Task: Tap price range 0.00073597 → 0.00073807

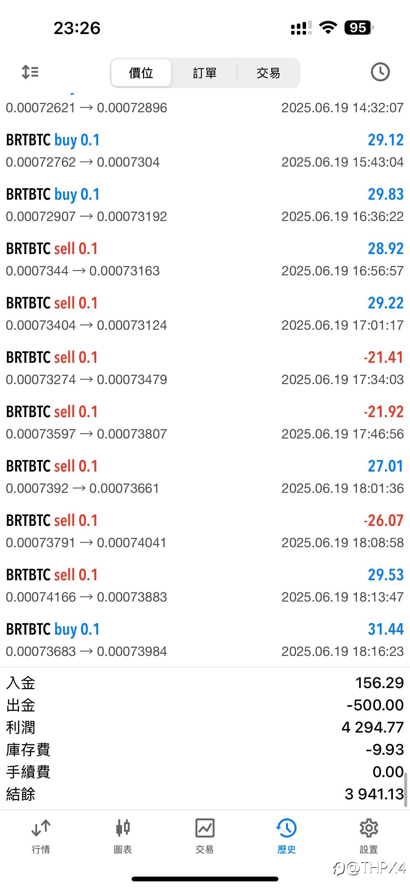Action: (x=86, y=434)
